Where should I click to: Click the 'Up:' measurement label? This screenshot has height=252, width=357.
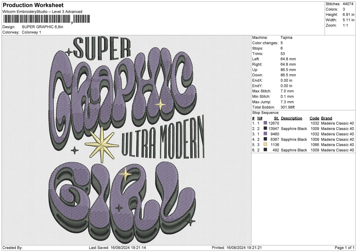tap(255, 70)
